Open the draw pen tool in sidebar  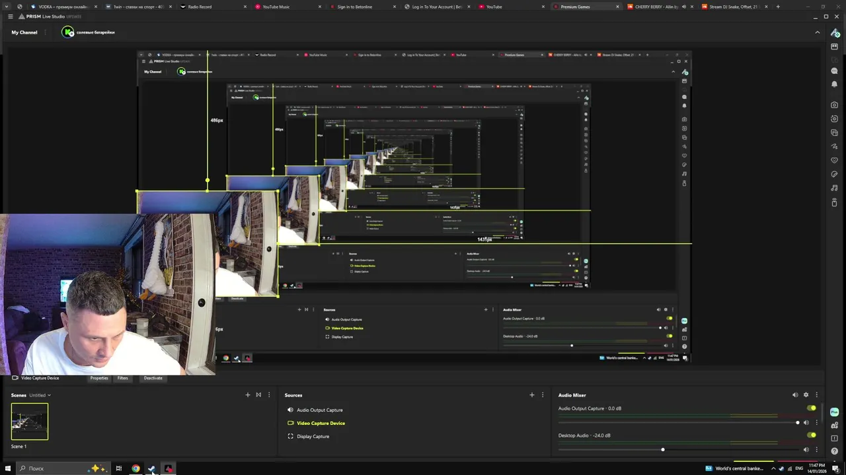[x=835, y=146]
